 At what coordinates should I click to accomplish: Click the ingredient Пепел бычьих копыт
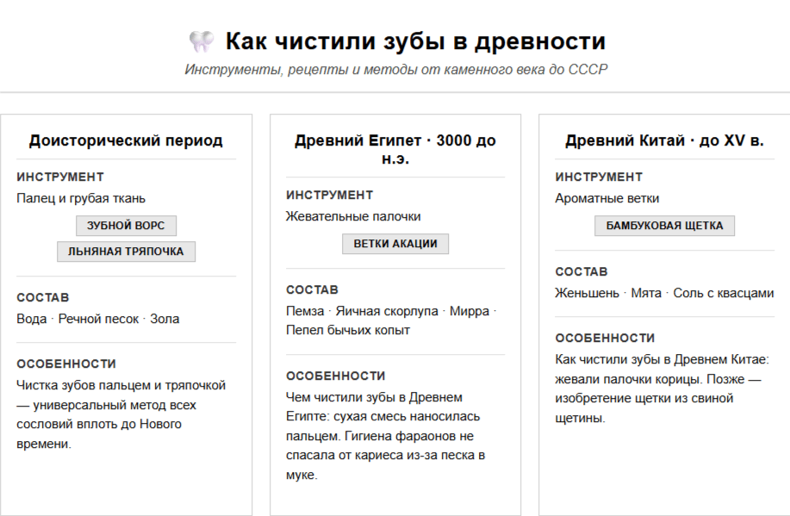coord(348,331)
